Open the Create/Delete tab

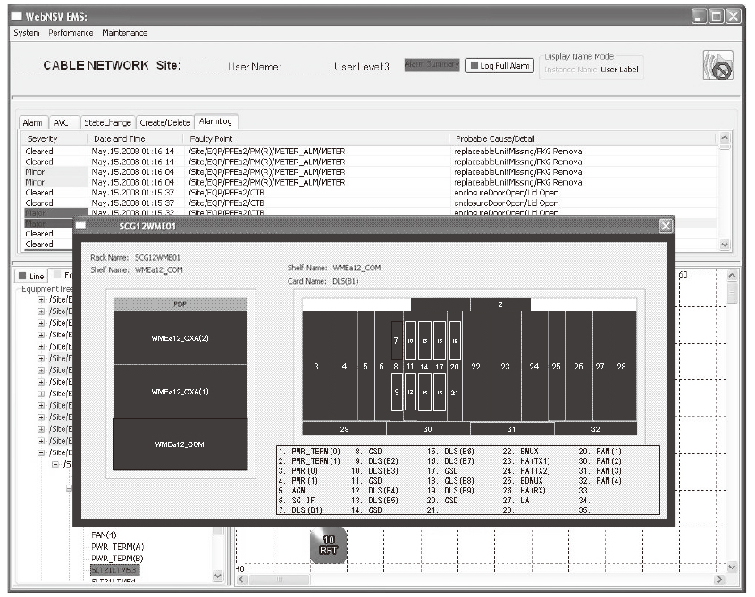coord(165,122)
